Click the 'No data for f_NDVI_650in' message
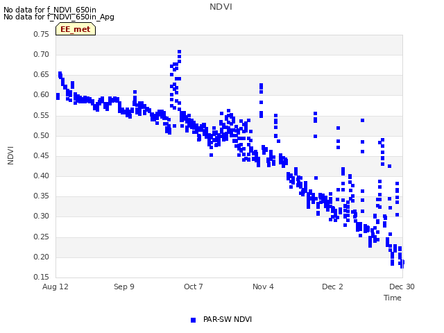The width and height of the screenshot is (444, 333). point(50,10)
